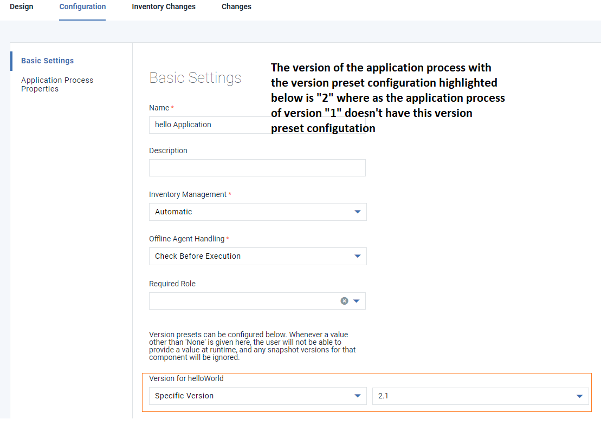This screenshot has width=601, height=426.
Task: Expand the Specific Version preset type selector
Action: pyautogui.click(x=249, y=396)
